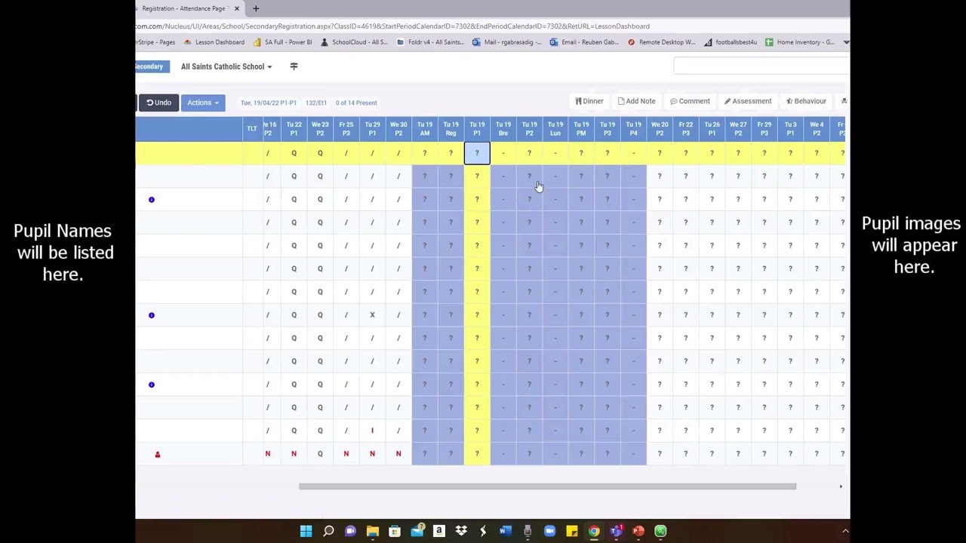Click the "132/Et1" class code text
Viewport: 966px width, 543px height.
(x=316, y=103)
